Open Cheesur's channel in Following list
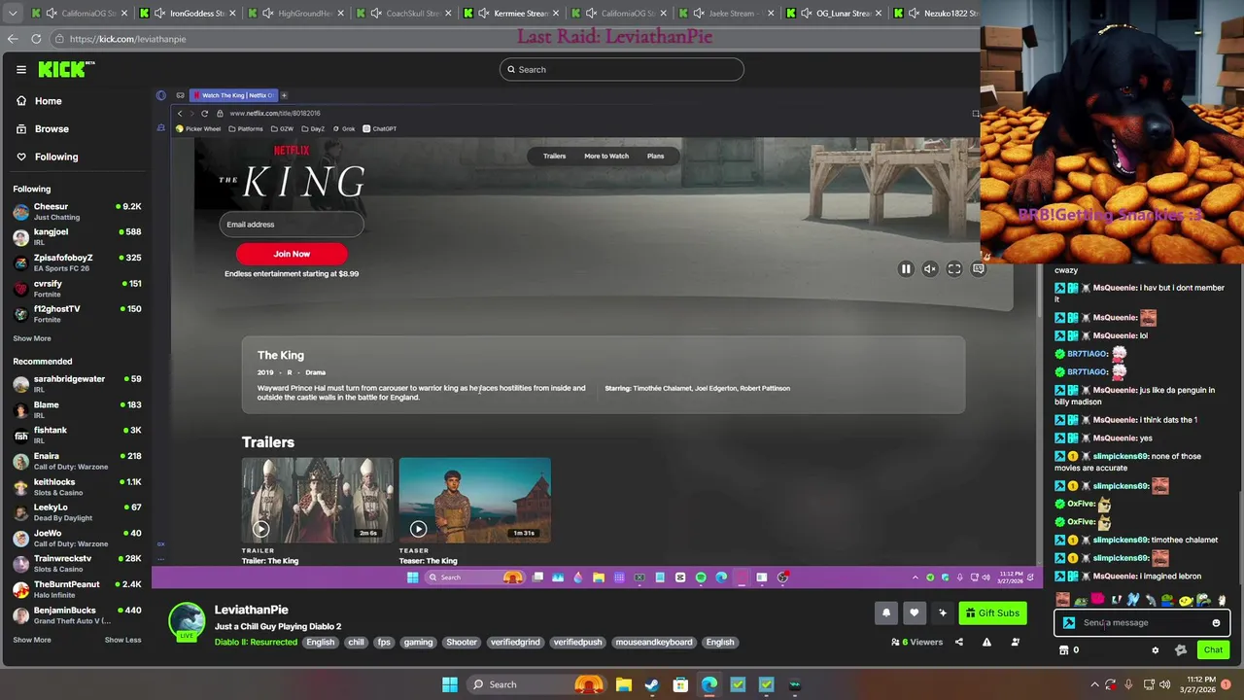1244x700 pixels. pos(76,211)
